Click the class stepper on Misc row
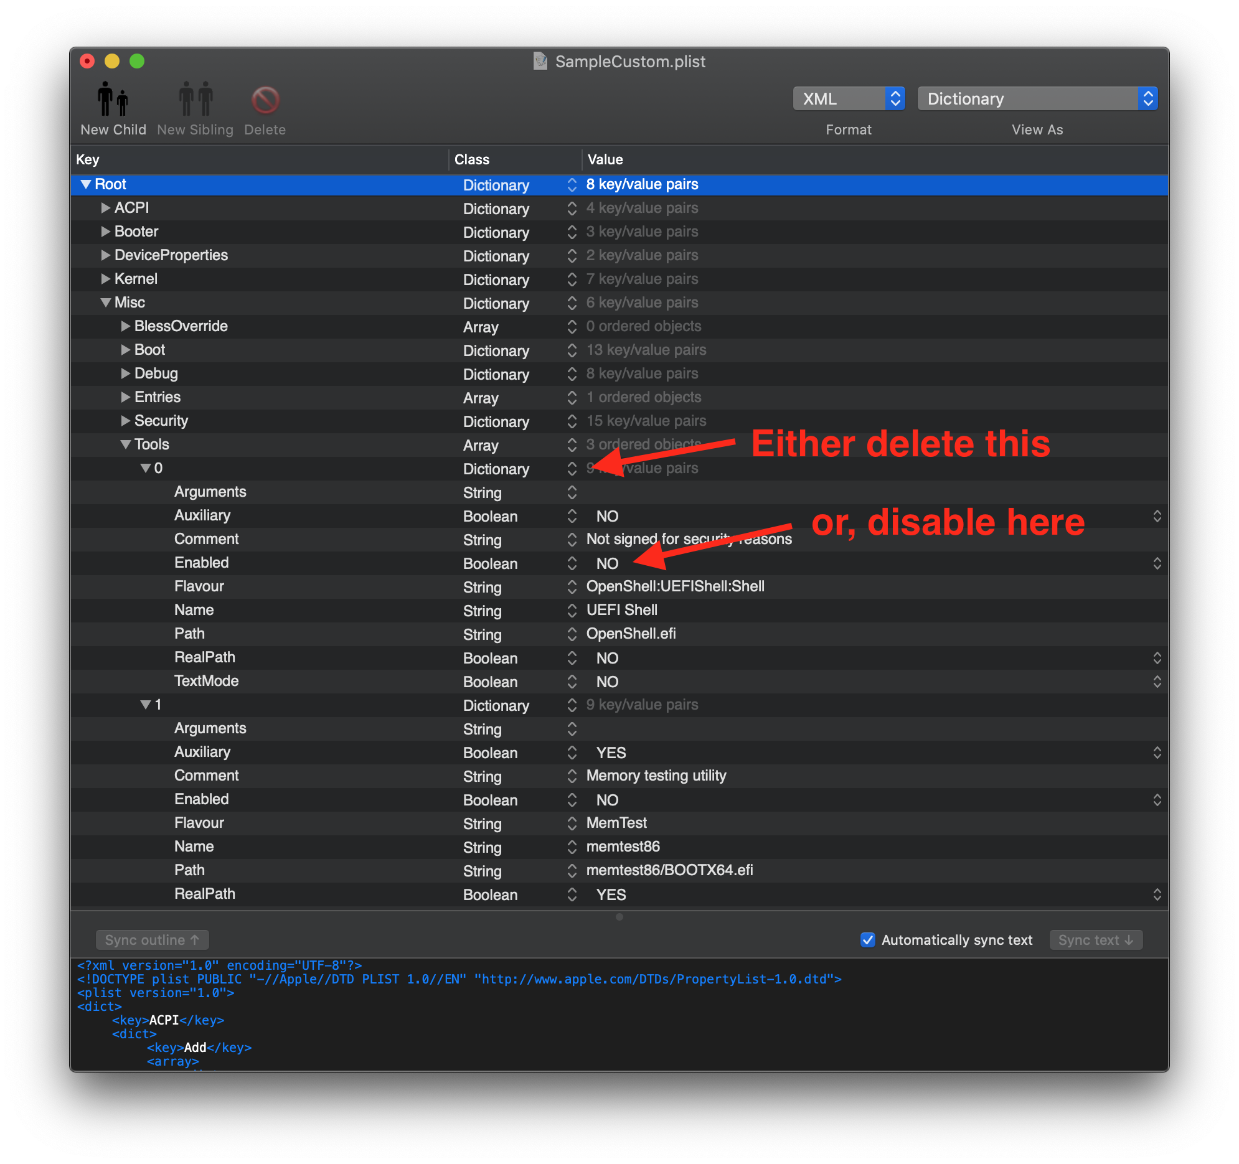Viewport: 1239px width, 1164px height. tap(572, 304)
